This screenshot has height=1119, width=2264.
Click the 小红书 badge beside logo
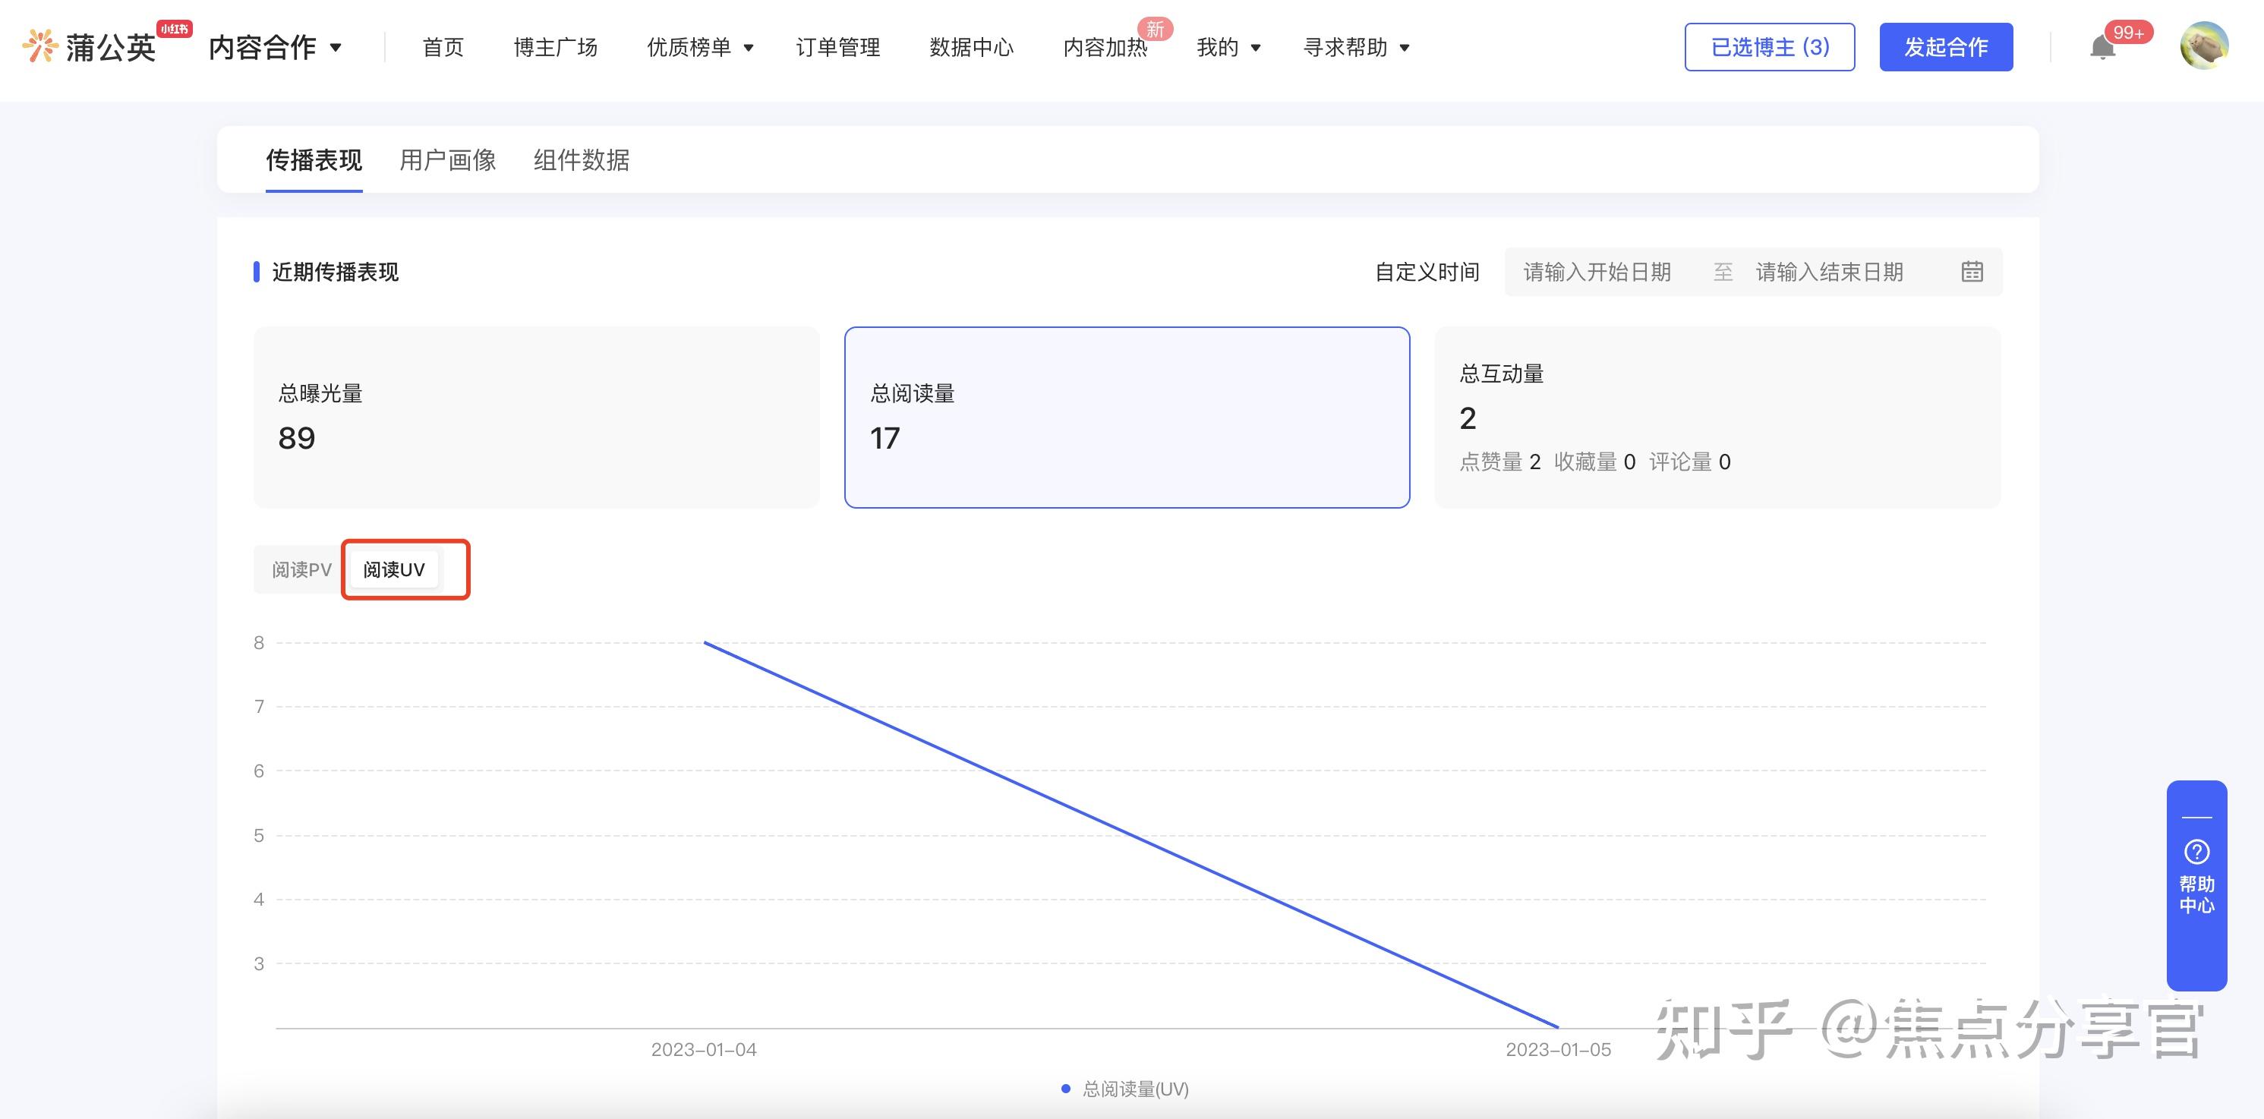[x=174, y=29]
